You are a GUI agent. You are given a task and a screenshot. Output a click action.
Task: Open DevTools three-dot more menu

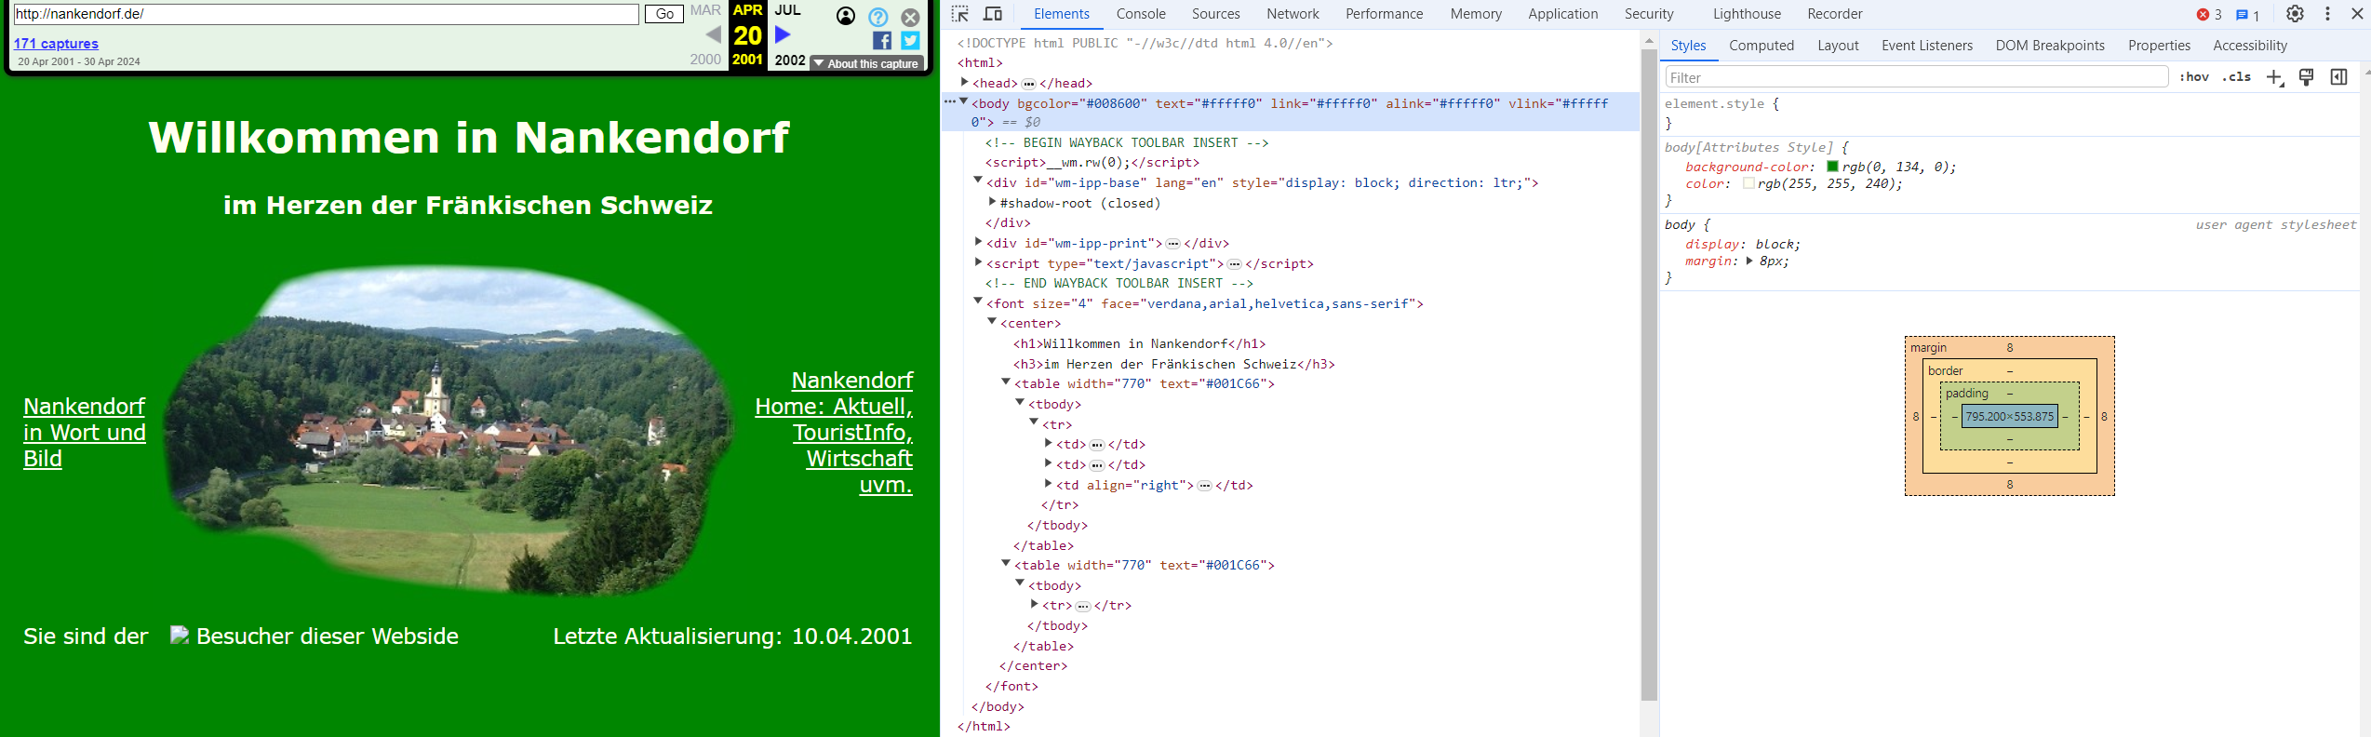click(2327, 14)
